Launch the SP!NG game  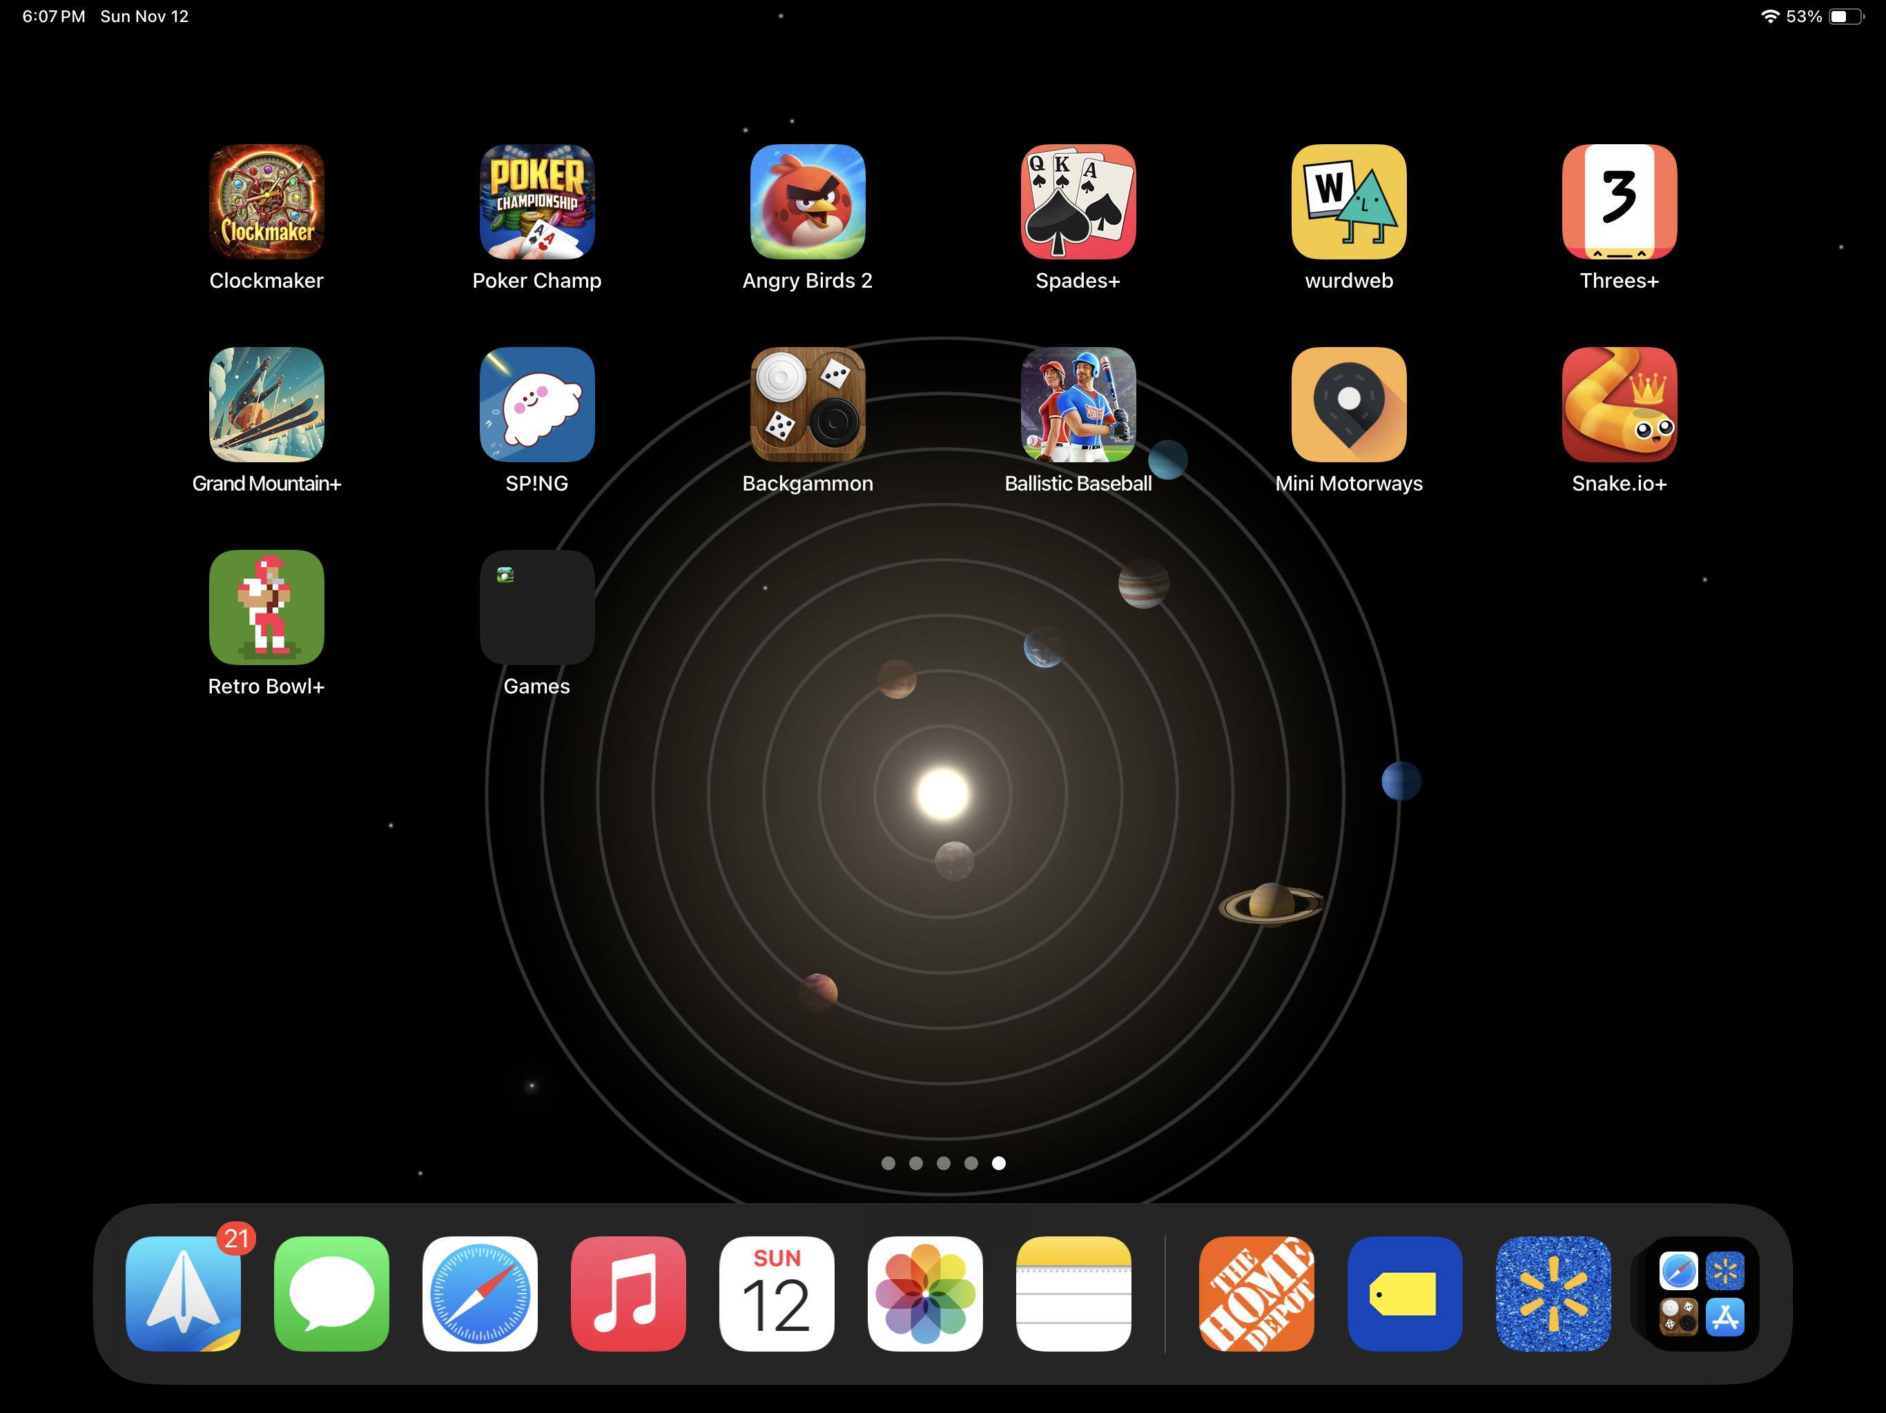point(536,405)
